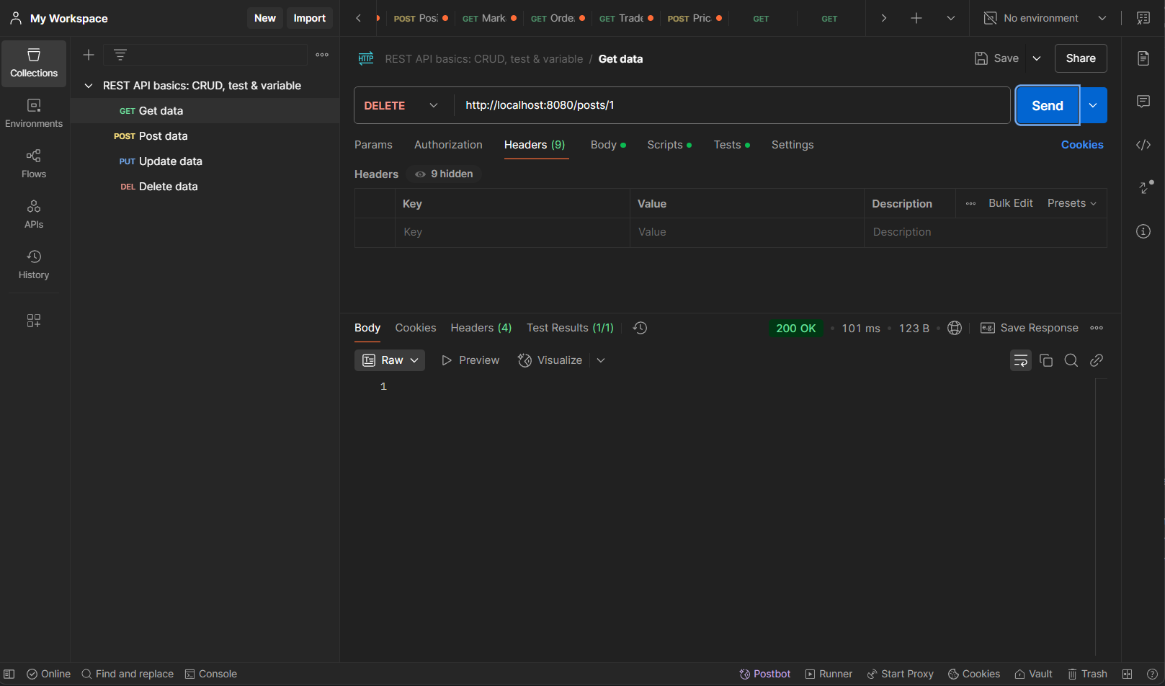Toggle the sidebar layout icon in status bar
Viewport: 1165px width, 686px height.
tap(9, 674)
